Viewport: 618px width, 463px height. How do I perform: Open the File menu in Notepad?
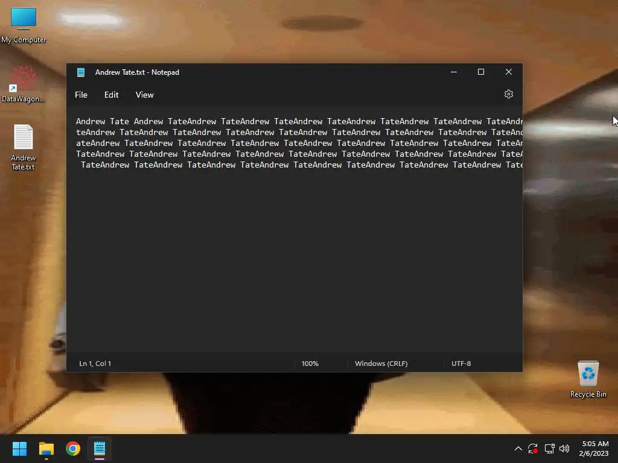81,95
